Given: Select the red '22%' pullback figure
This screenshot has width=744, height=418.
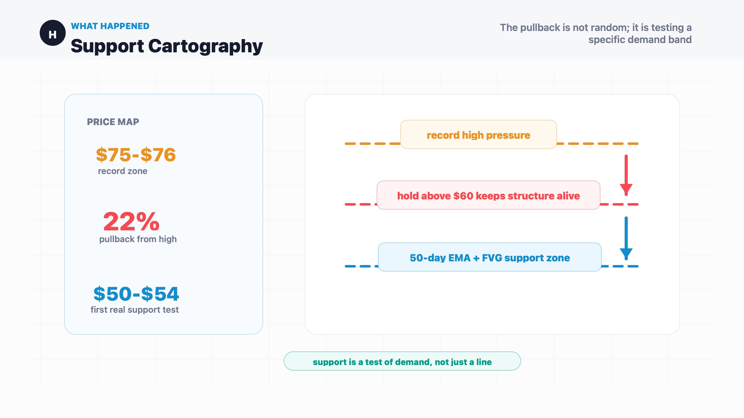Looking at the screenshot, I should tap(131, 221).
